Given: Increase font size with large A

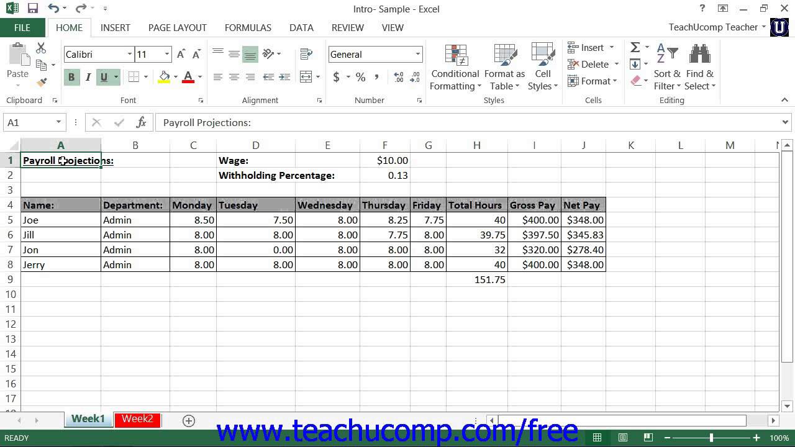Looking at the screenshot, I should tap(181, 55).
